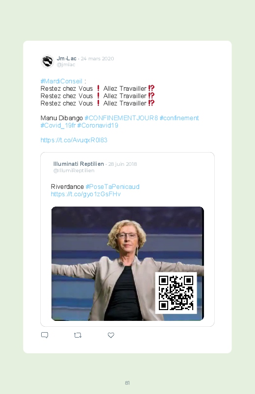
Task: Click the Jm-Lac display name
Action: click(66, 58)
